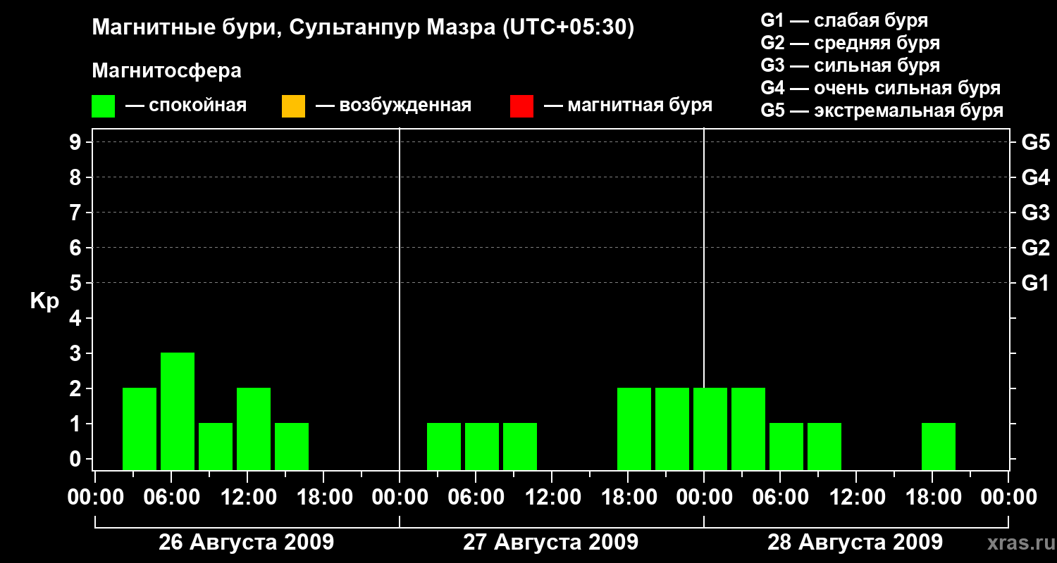Viewport: 1057px width, 563px height.
Task: Click the 'Магнитосфера' legend heading
Action: click(166, 71)
